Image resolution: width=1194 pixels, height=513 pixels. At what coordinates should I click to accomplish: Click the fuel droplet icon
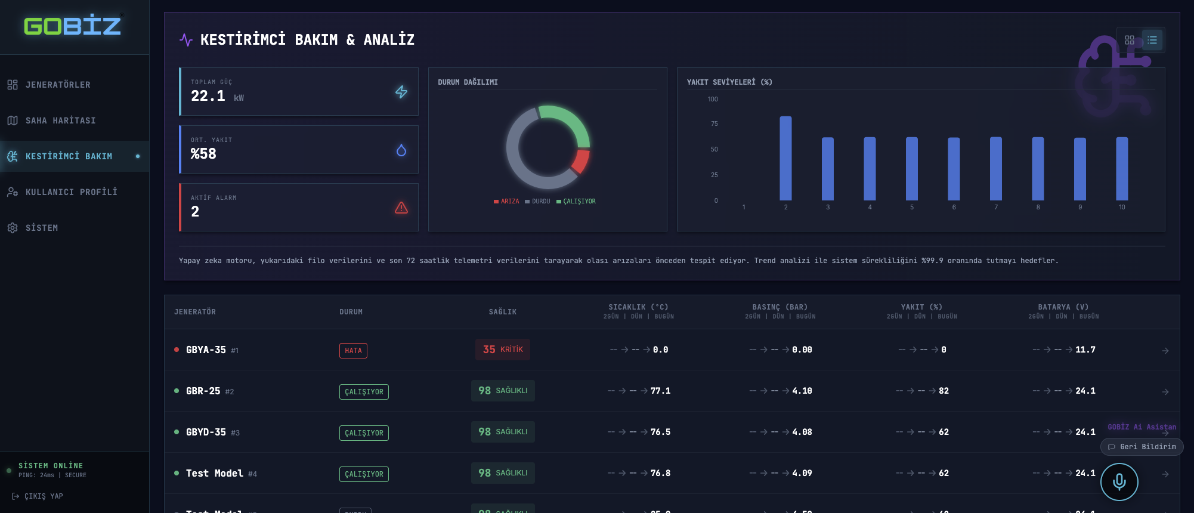click(401, 150)
